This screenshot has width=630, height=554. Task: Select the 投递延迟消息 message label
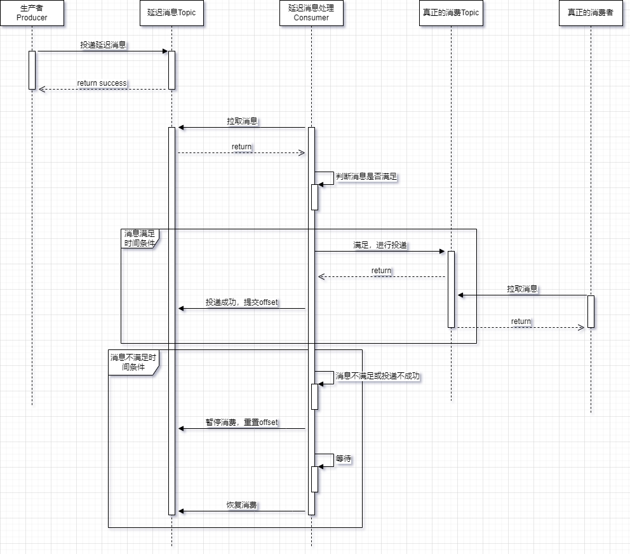(x=103, y=45)
